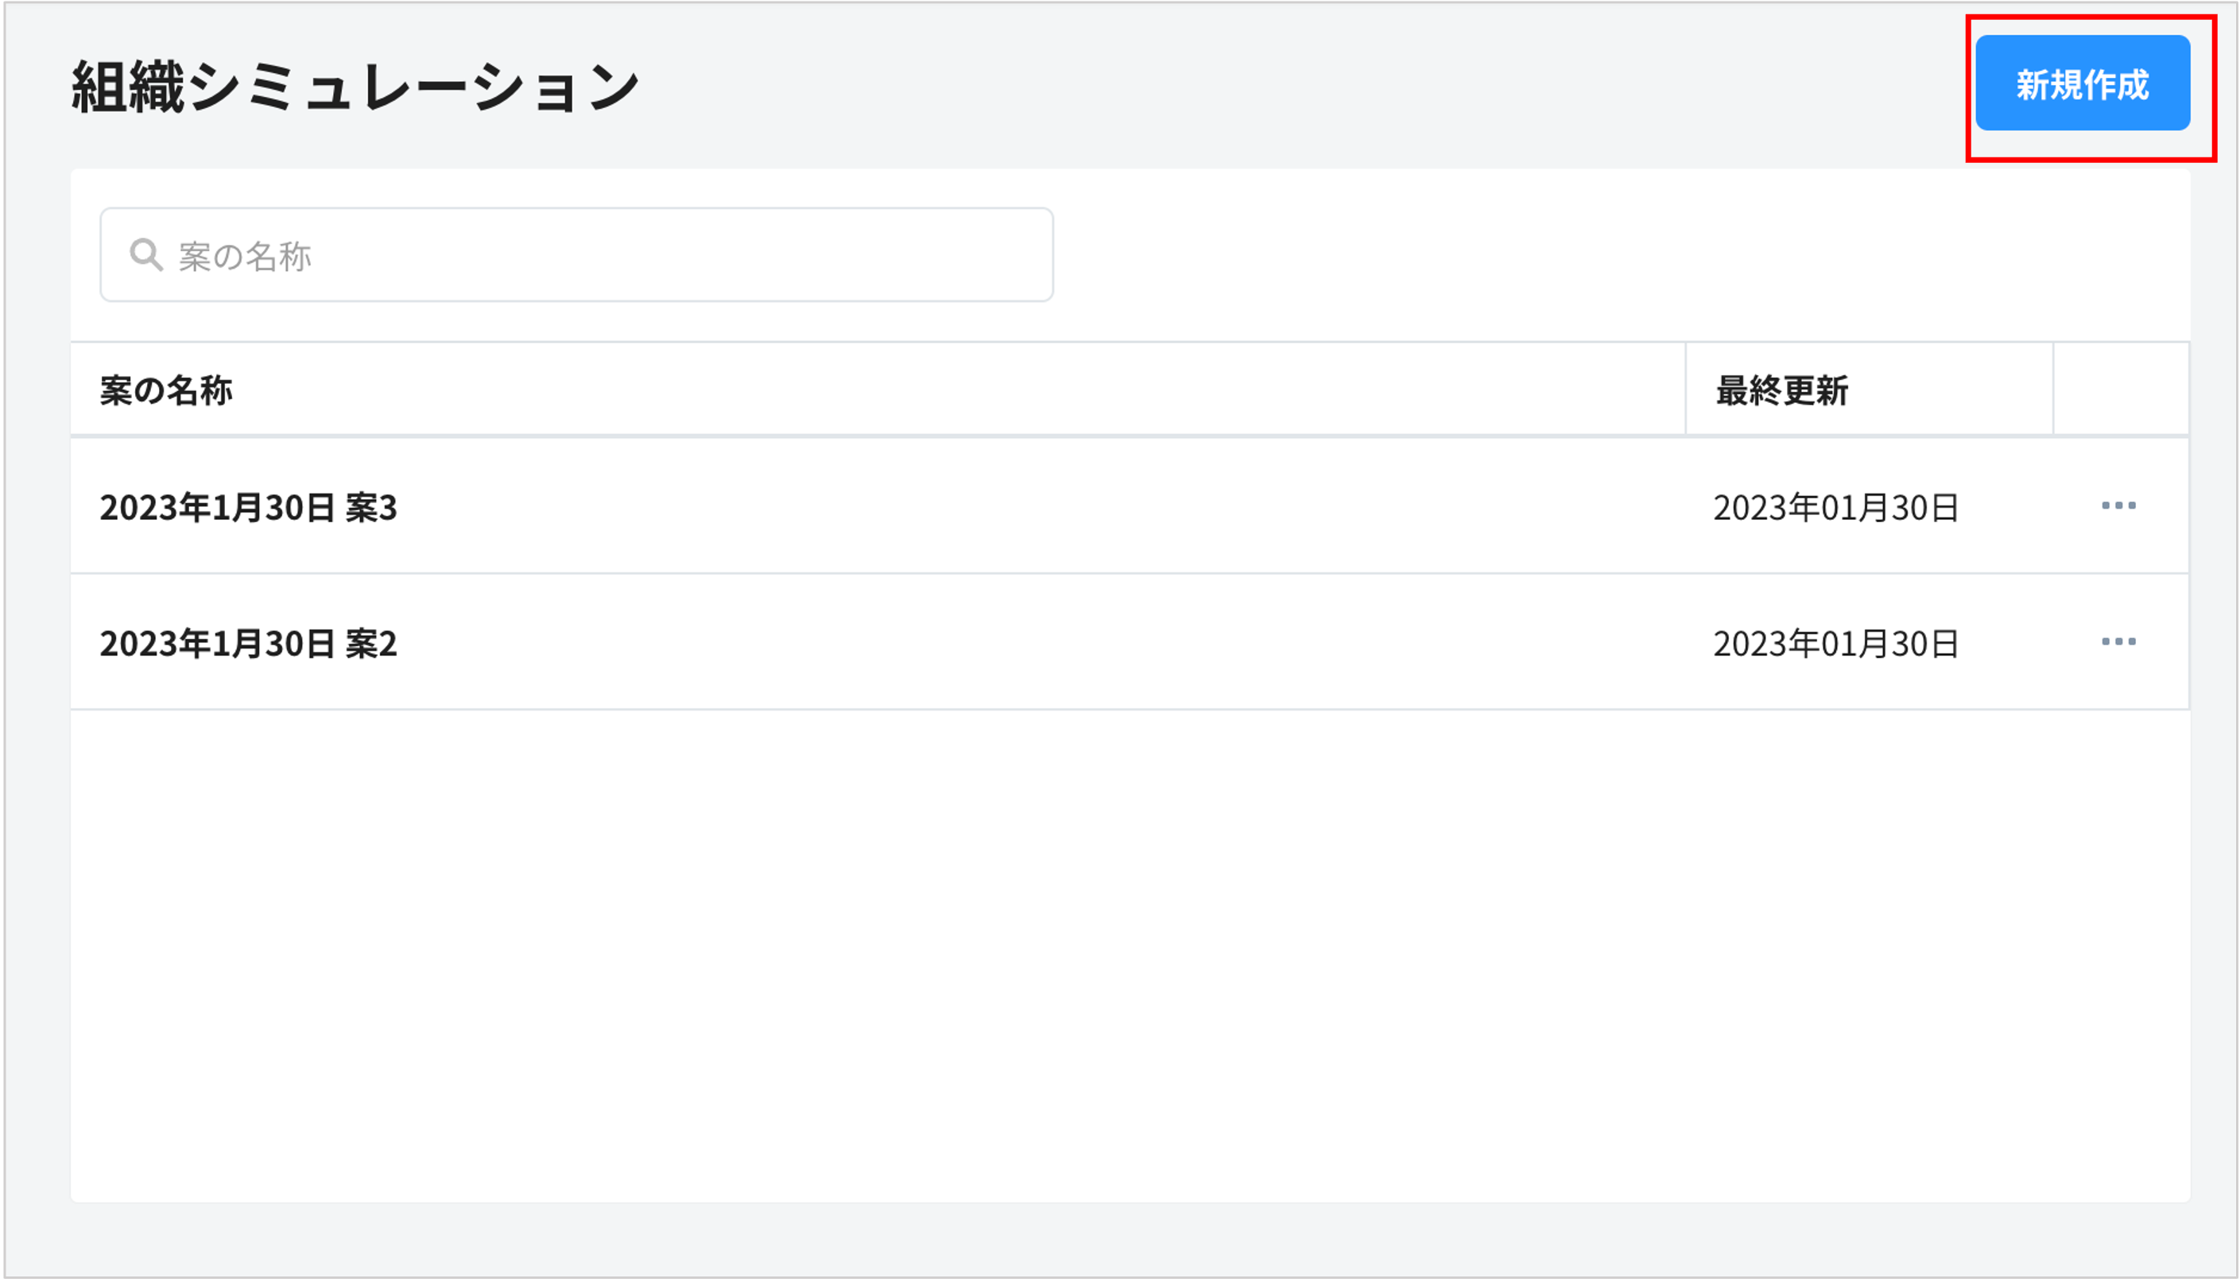The image size is (2240, 1282).
Task: Open the plan named 2023年1月30日 案2
Action: pos(247,644)
